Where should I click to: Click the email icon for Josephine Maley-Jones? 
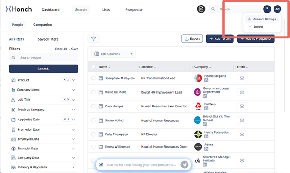[x=242, y=78]
